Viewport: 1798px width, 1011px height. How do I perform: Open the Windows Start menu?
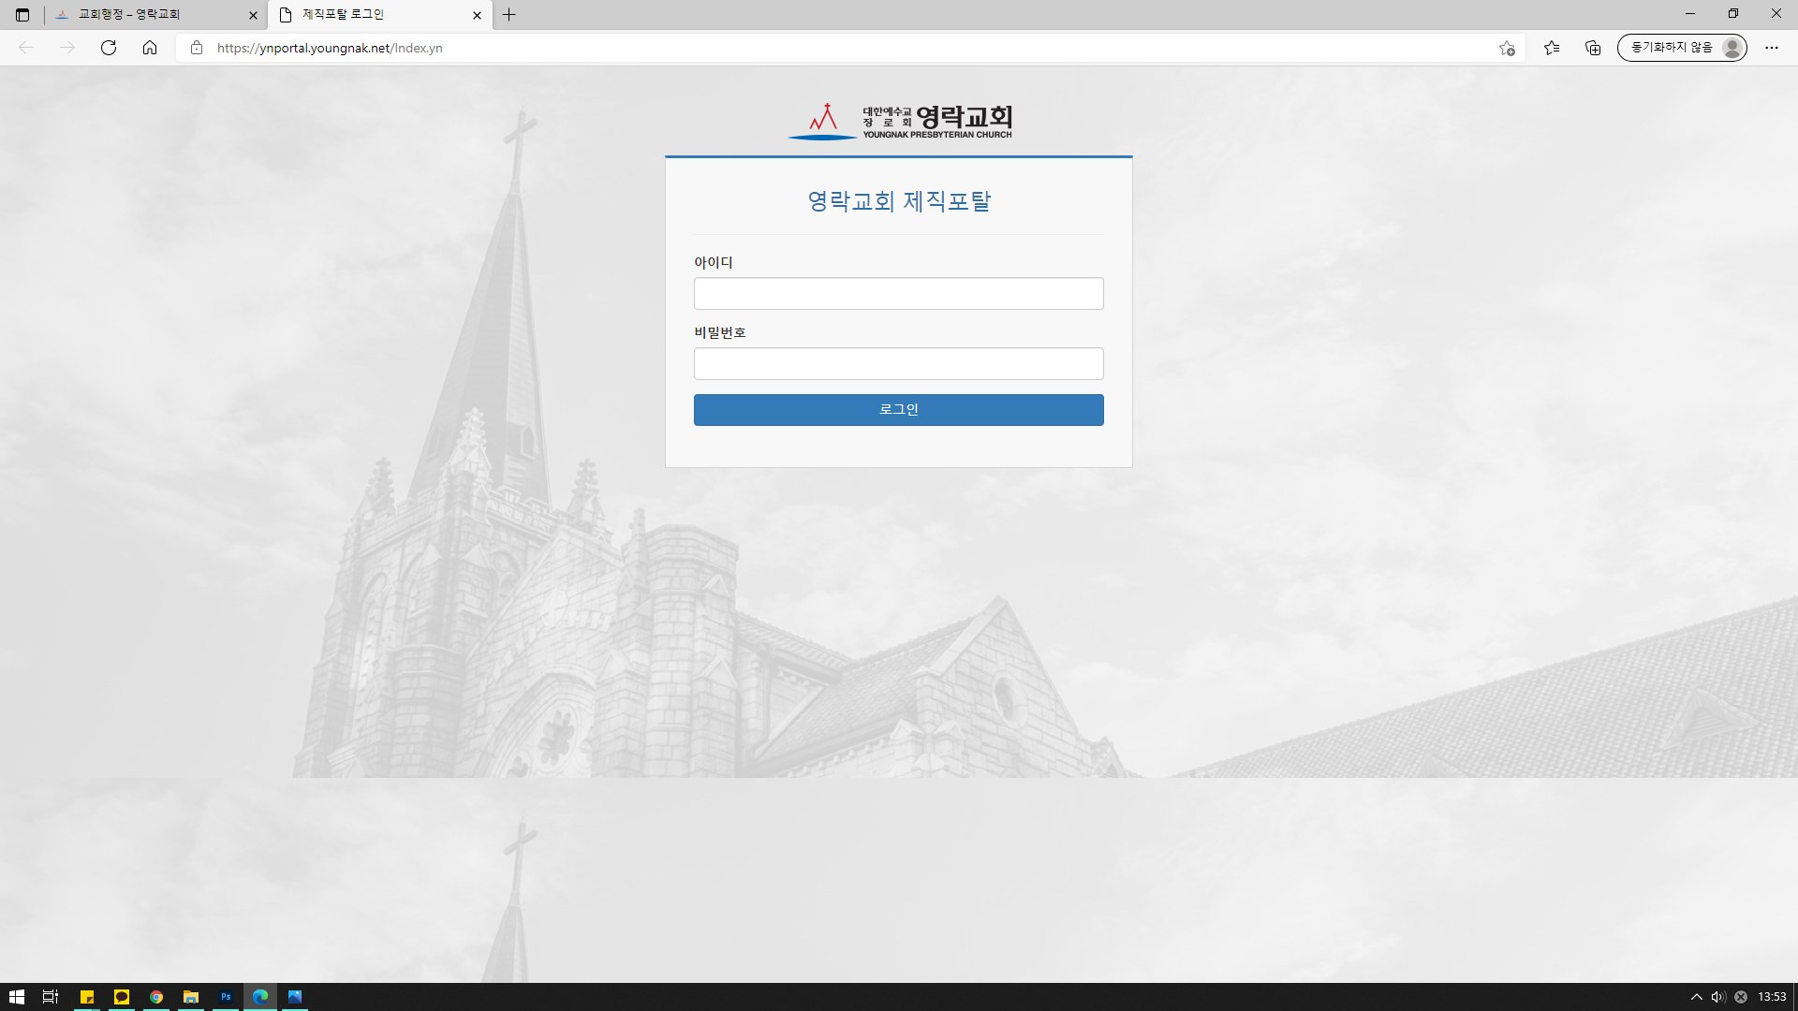[17, 997]
